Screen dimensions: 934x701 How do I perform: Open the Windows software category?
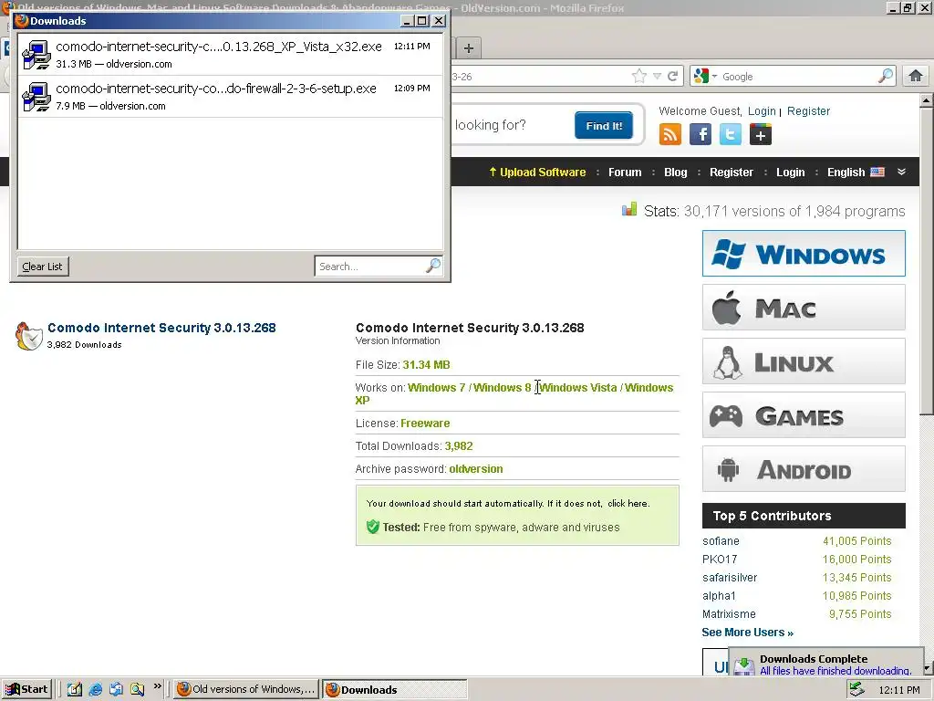click(x=804, y=254)
